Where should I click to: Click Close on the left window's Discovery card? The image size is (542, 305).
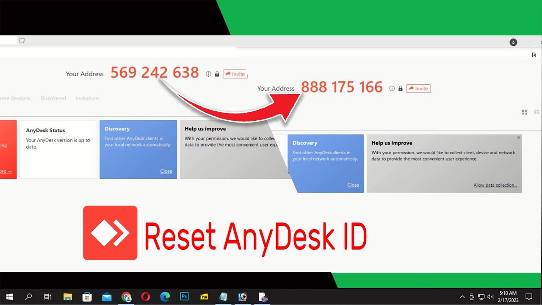166,171
